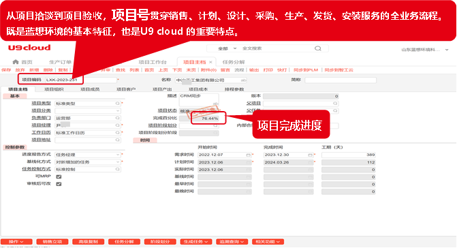
Task: Click the 描述 text area
Action: point(199,99)
